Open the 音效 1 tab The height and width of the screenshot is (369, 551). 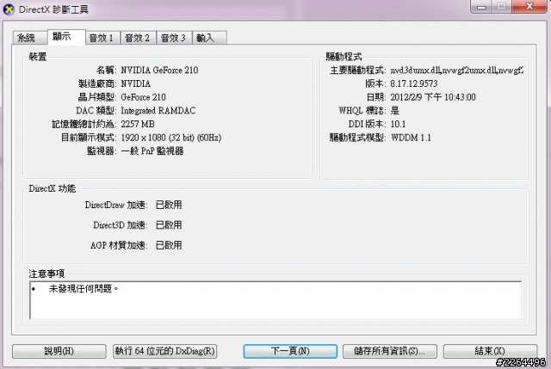(103, 38)
